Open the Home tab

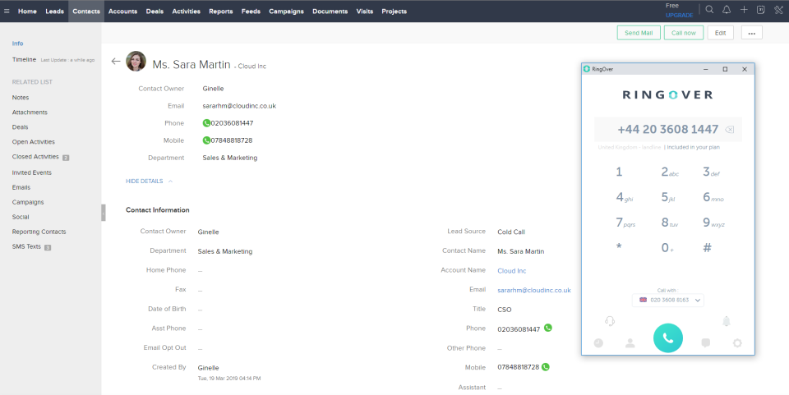(x=27, y=11)
